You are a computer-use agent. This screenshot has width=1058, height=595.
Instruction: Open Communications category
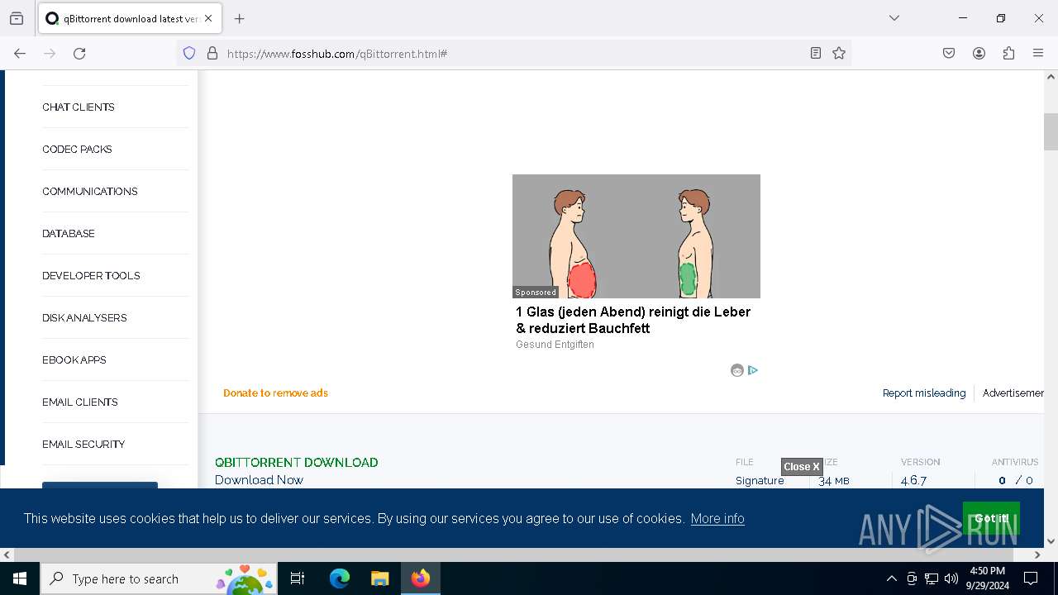click(x=90, y=192)
